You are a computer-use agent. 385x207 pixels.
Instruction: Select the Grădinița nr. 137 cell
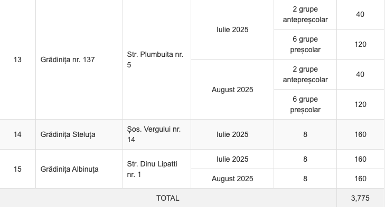tap(79, 60)
